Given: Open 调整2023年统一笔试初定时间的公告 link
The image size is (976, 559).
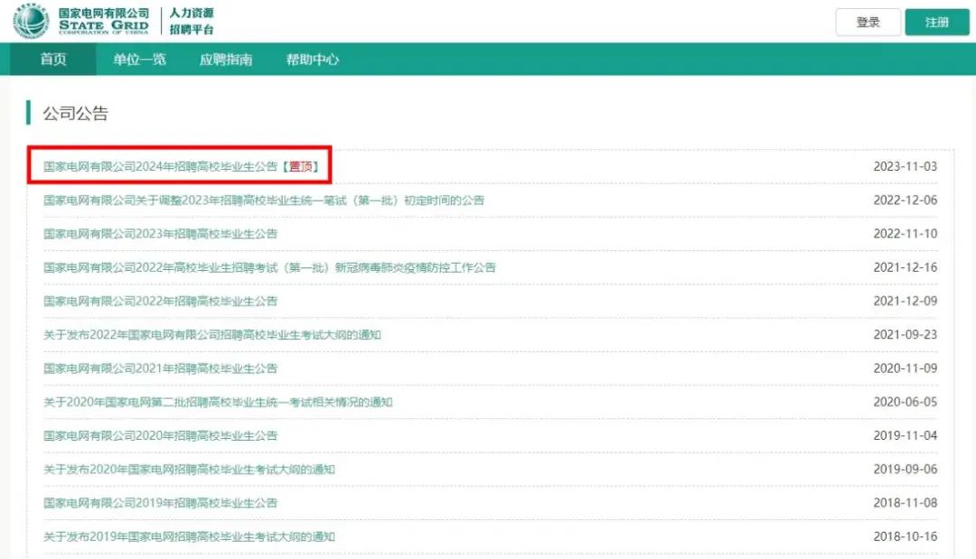Looking at the screenshot, I should tap(264, 200).
